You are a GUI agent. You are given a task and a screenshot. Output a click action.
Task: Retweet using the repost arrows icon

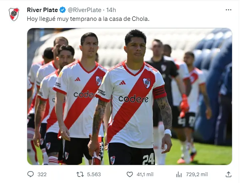coord(80,175)
